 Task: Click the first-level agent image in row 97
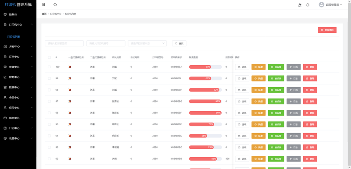pos(70,101)
